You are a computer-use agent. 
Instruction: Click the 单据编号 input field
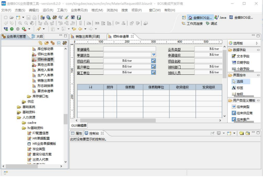click(x=130, y=49)
